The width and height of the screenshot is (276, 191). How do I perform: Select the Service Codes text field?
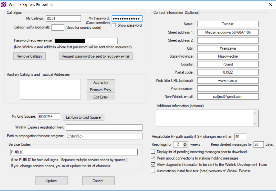(74, 152)
